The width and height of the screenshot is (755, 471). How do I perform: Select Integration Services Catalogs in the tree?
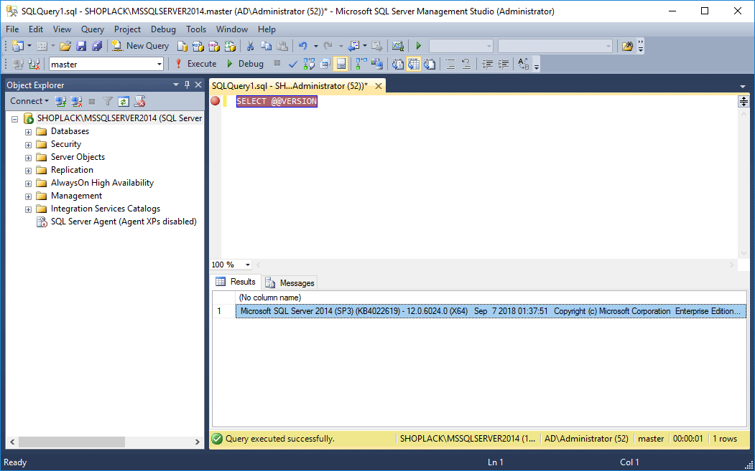pyautogui.click(x=106, y=209)
